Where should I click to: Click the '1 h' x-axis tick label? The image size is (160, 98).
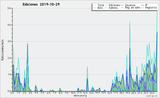pos(18,93)
